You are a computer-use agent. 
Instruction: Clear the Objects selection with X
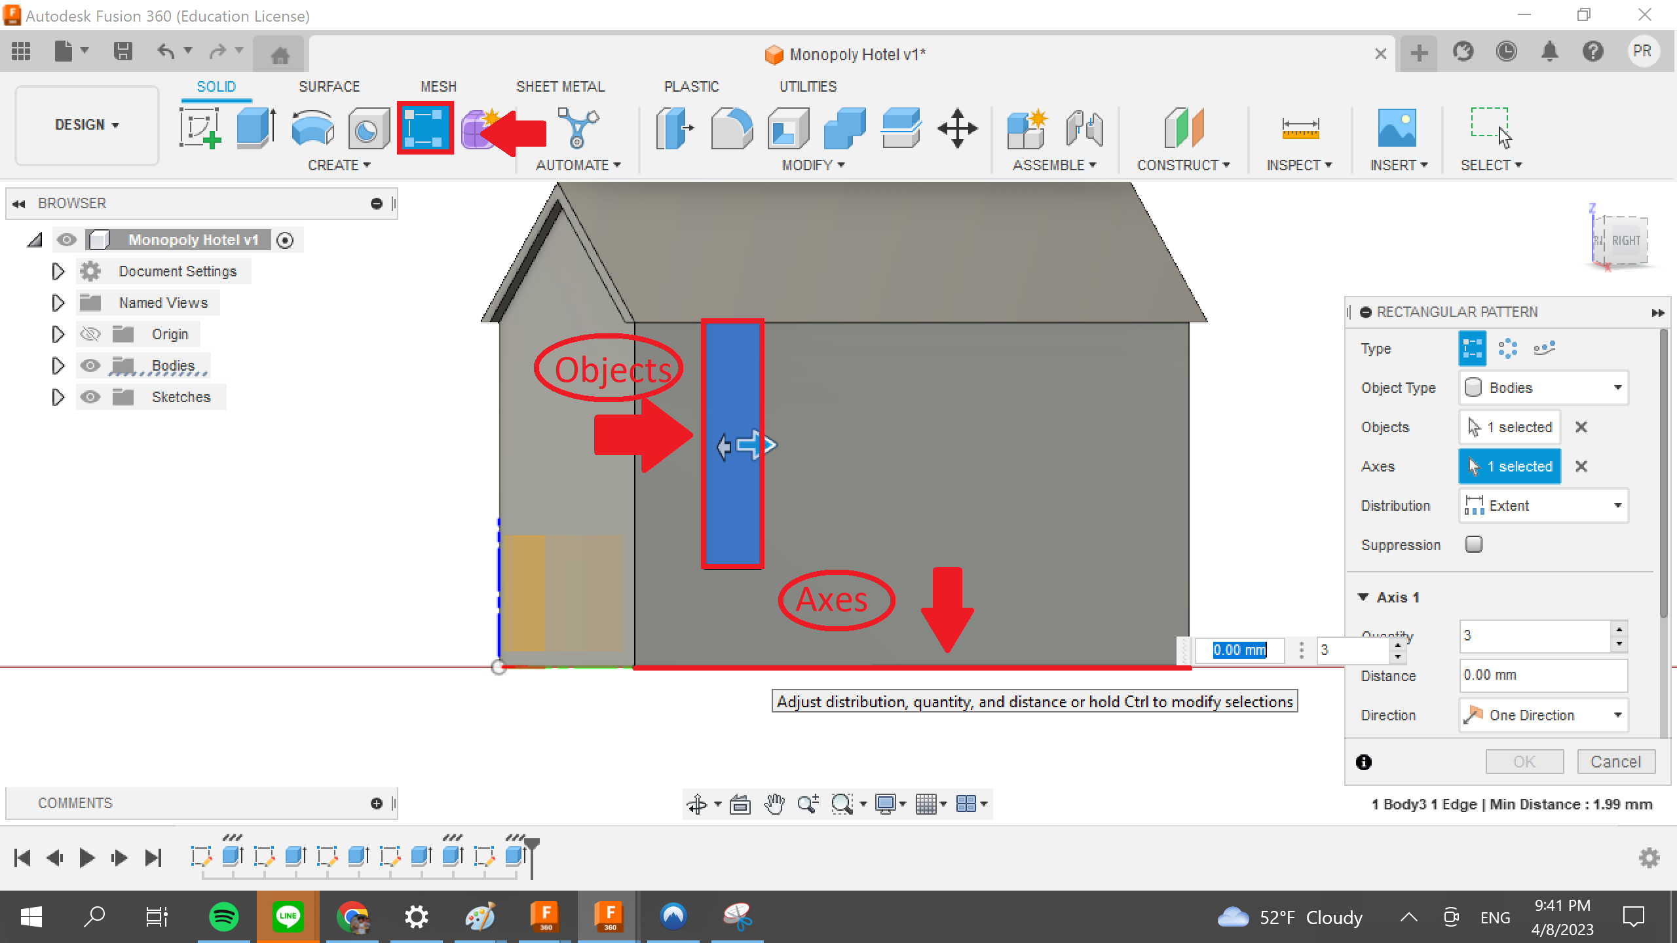(x=1581, y=427)
